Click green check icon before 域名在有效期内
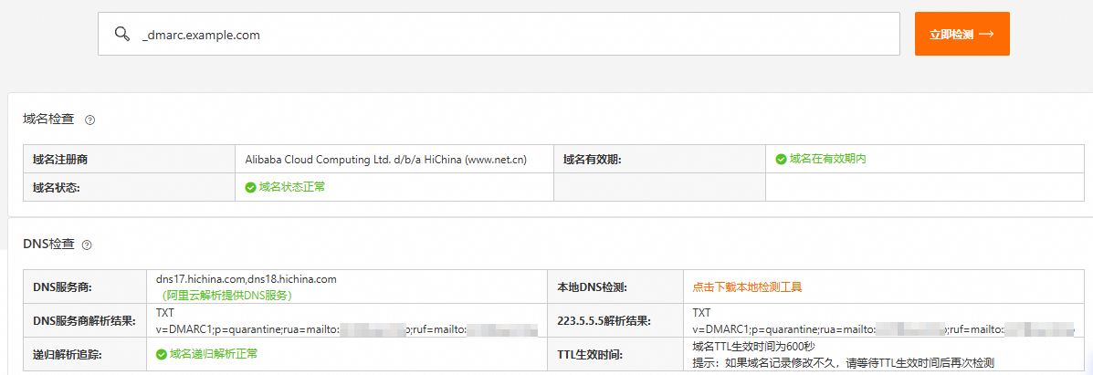The height and width of the screenshot is (375, 1093). [x=781, y=159]
